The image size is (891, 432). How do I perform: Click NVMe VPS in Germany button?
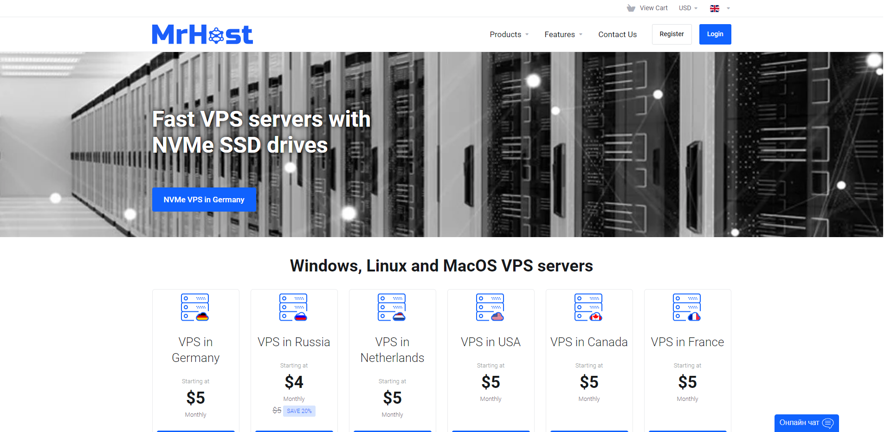pos(204,200)
